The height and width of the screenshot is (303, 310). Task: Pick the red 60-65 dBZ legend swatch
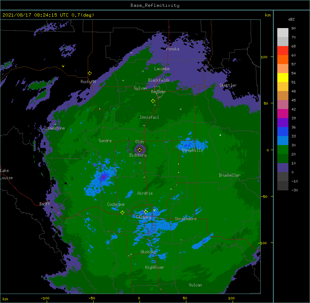click(283, 51)
